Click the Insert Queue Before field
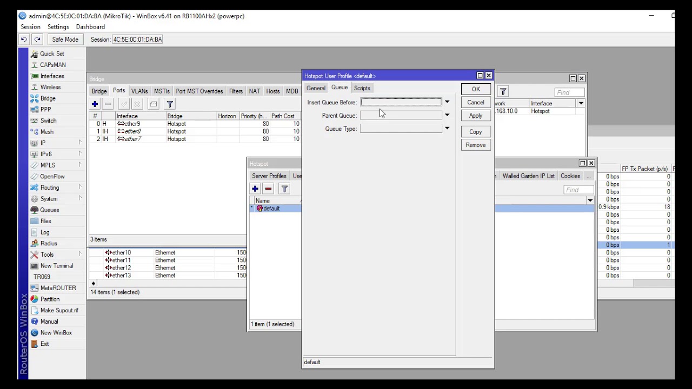Image resolution: width=692 pixels, height=389 pixels. [401, 102]
